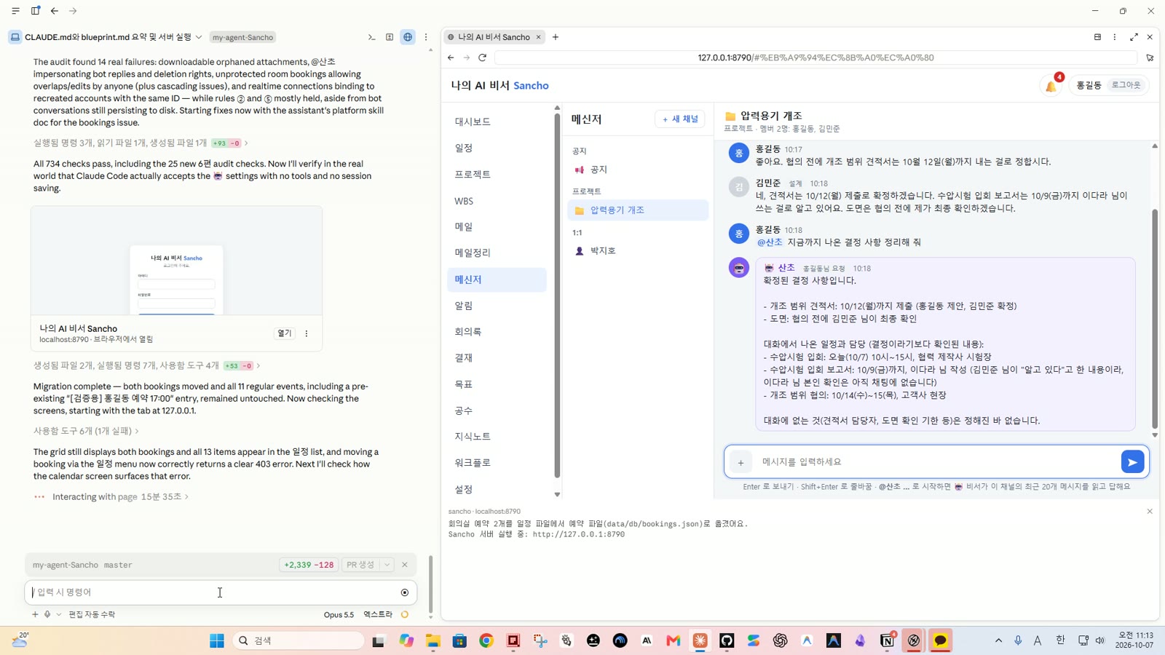Viewport: 1165px width, 655px height.
Task: Click the stop circle icon in the command input
Action: pos(405,592)
